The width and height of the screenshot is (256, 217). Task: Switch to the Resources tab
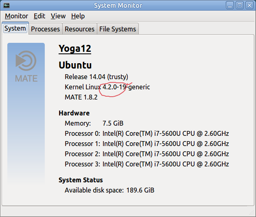(79, 29)
